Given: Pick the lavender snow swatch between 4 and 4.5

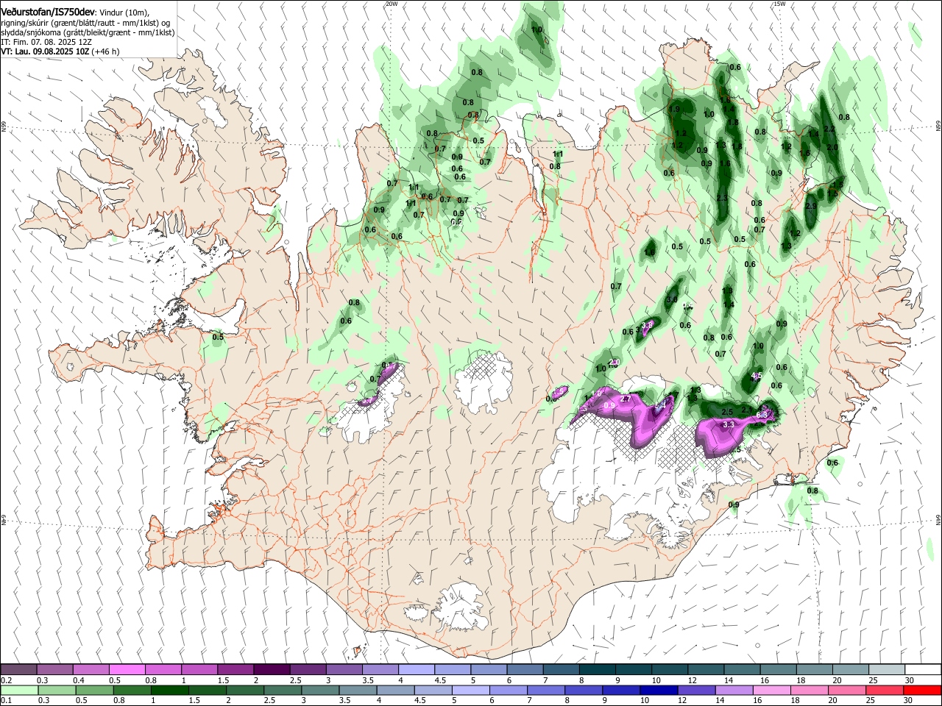Looking at the screenshot, I should coord(417,669).
